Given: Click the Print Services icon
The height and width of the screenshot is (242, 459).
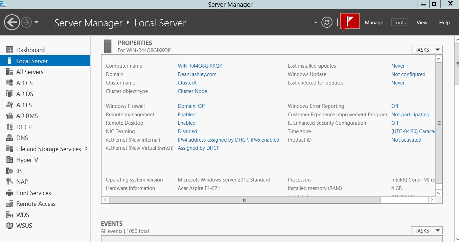Looking at the screenshot, I should click(9, 193).
